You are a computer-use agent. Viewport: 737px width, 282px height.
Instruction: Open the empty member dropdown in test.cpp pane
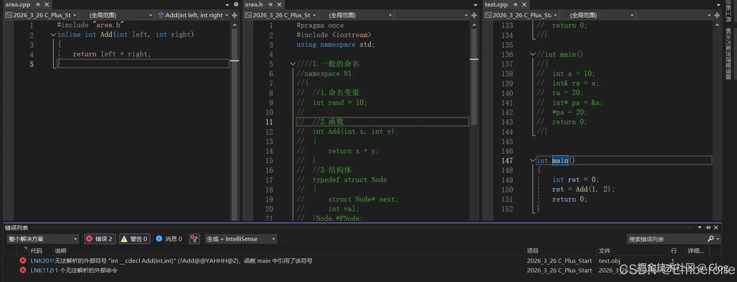pos(674,15)
